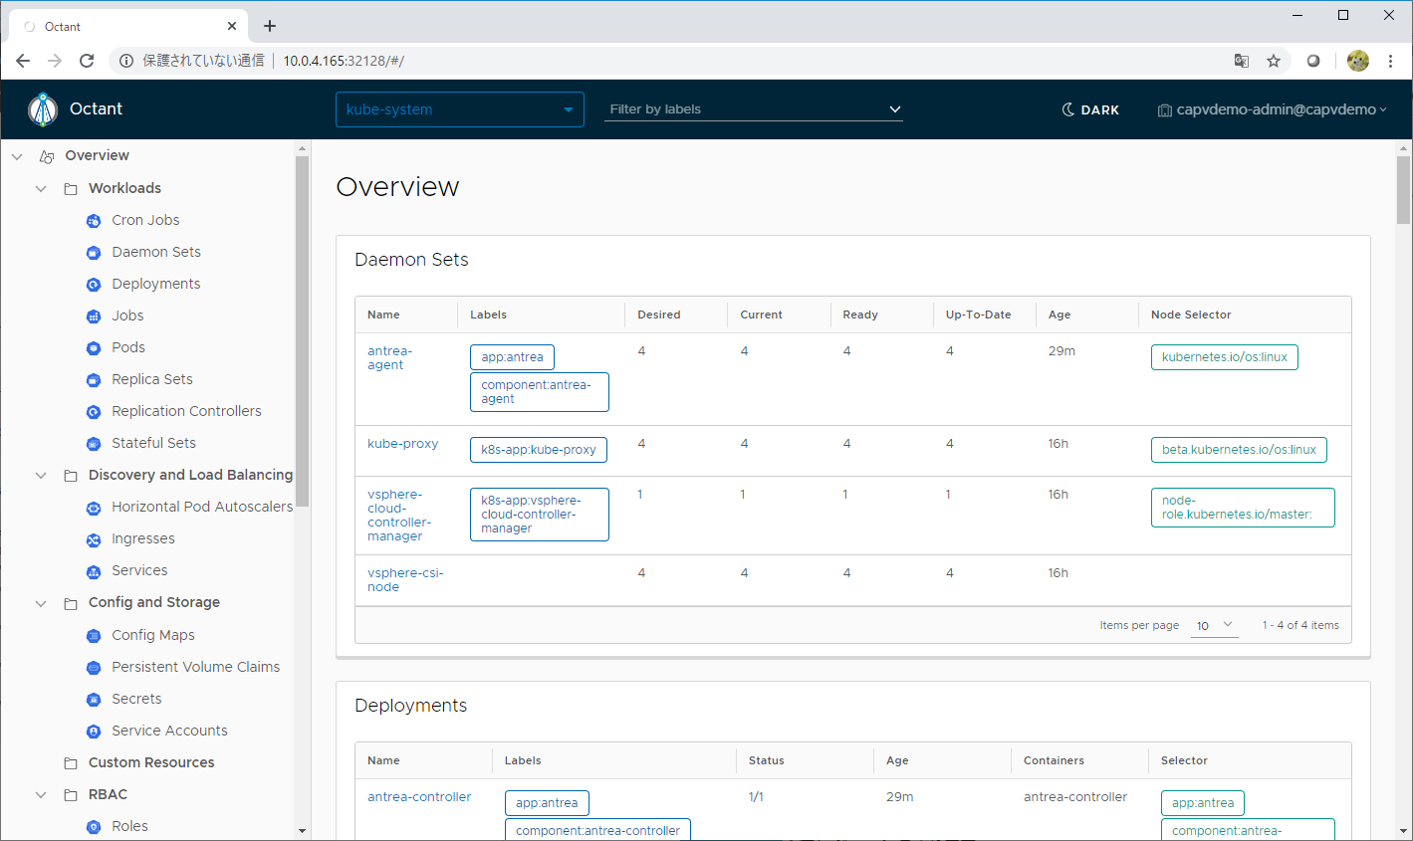
Task: Click the Secrets sidebar icon
Action: pos(94,700)
